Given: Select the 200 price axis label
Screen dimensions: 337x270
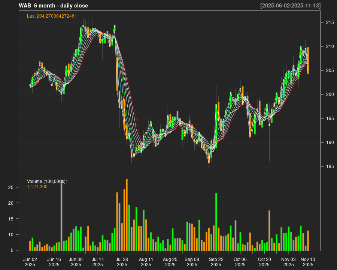Looking at the screenshot, I should [x=330, y=94].
